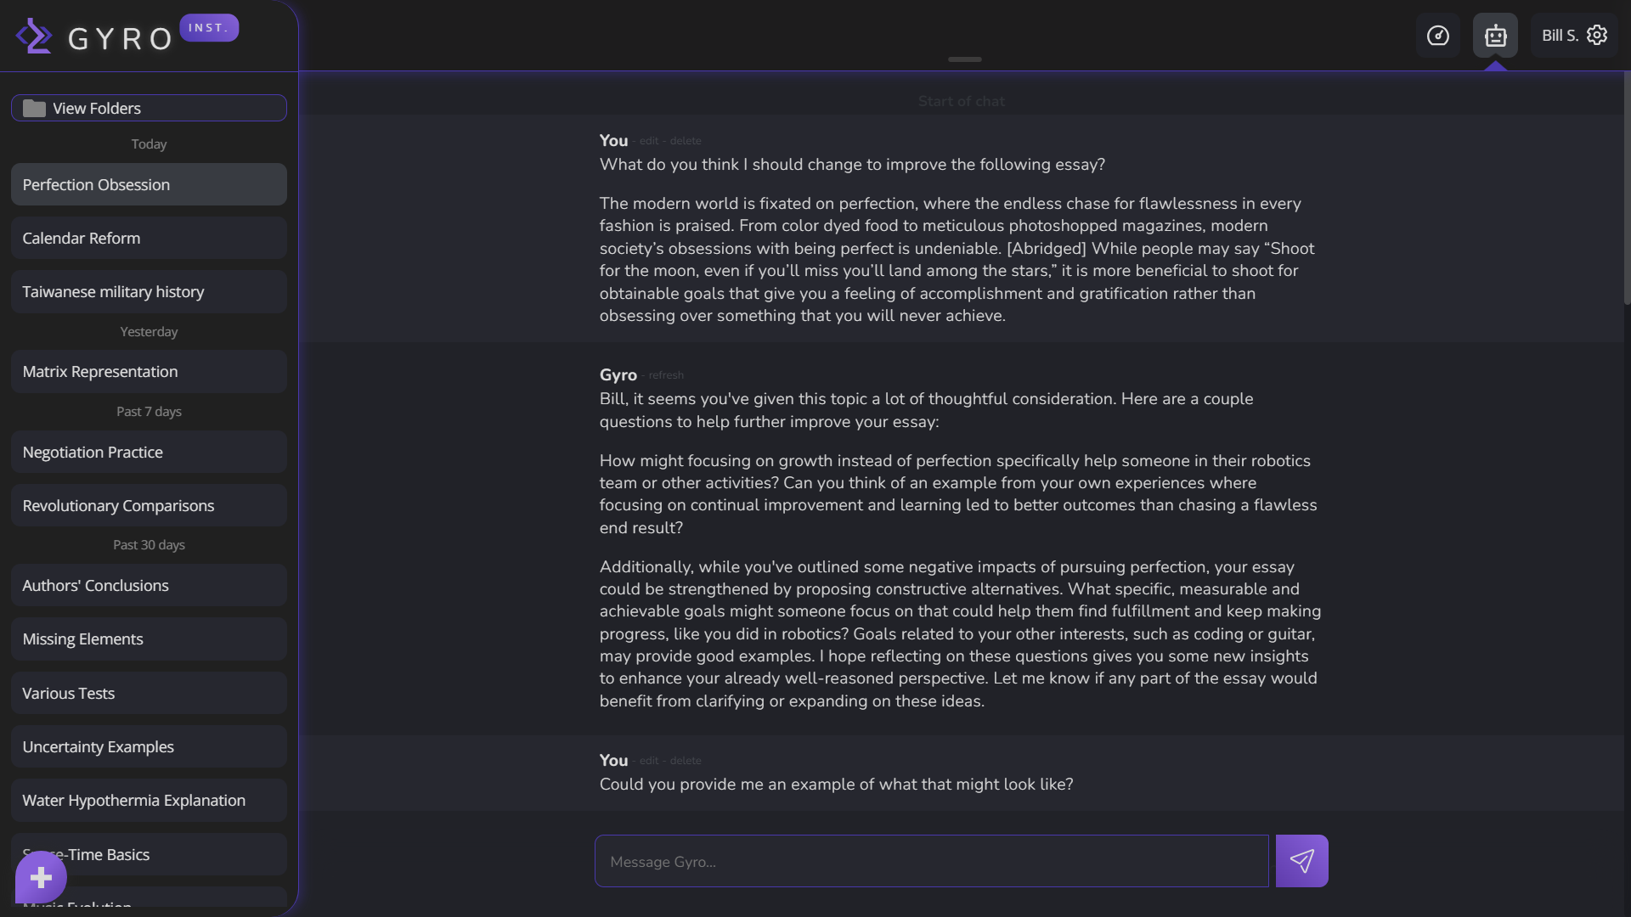Delete the last You message
Screen dimensions: 1631x917
(686, 761)
